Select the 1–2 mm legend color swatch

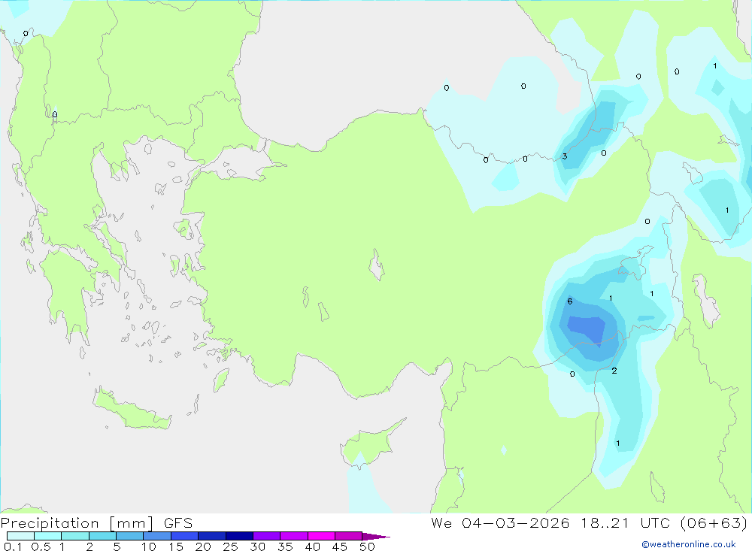click(x=75, y=536)
